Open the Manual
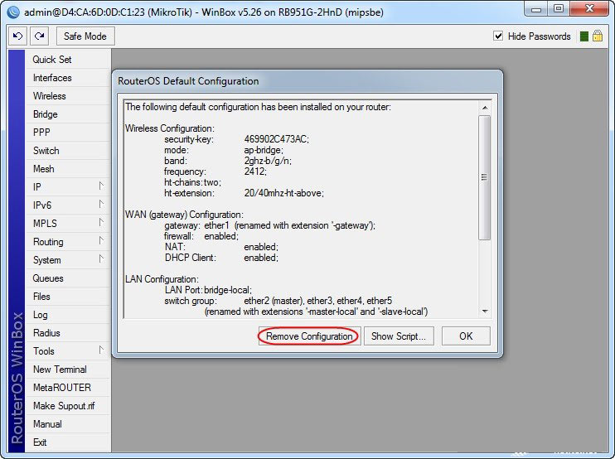The height and width of the screenshot is (459, 615). (x=68, y=424)
